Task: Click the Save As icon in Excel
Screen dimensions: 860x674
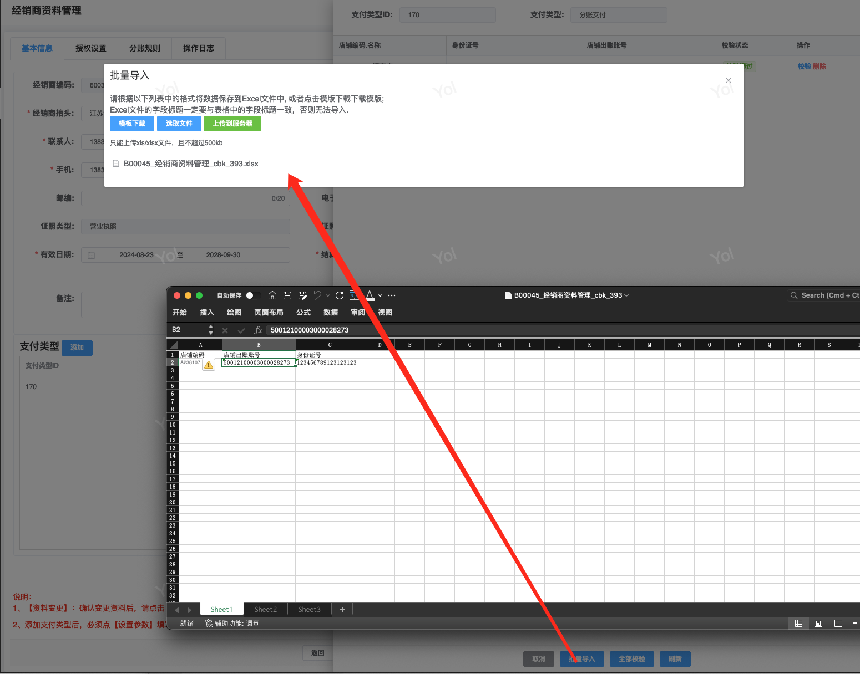Action: click(302, 295)
